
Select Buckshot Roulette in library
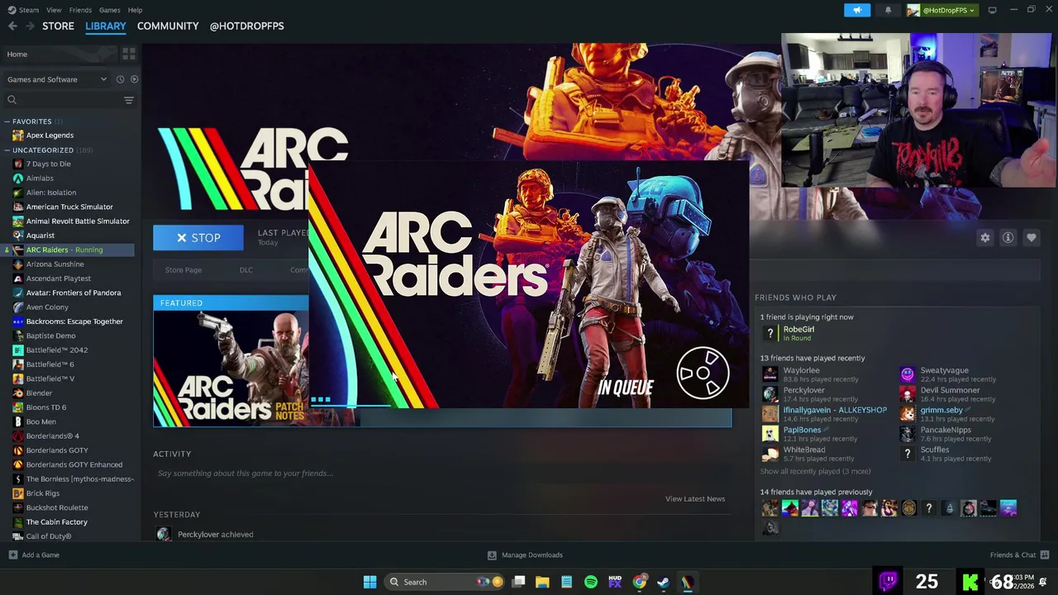(x=57, y=507)
